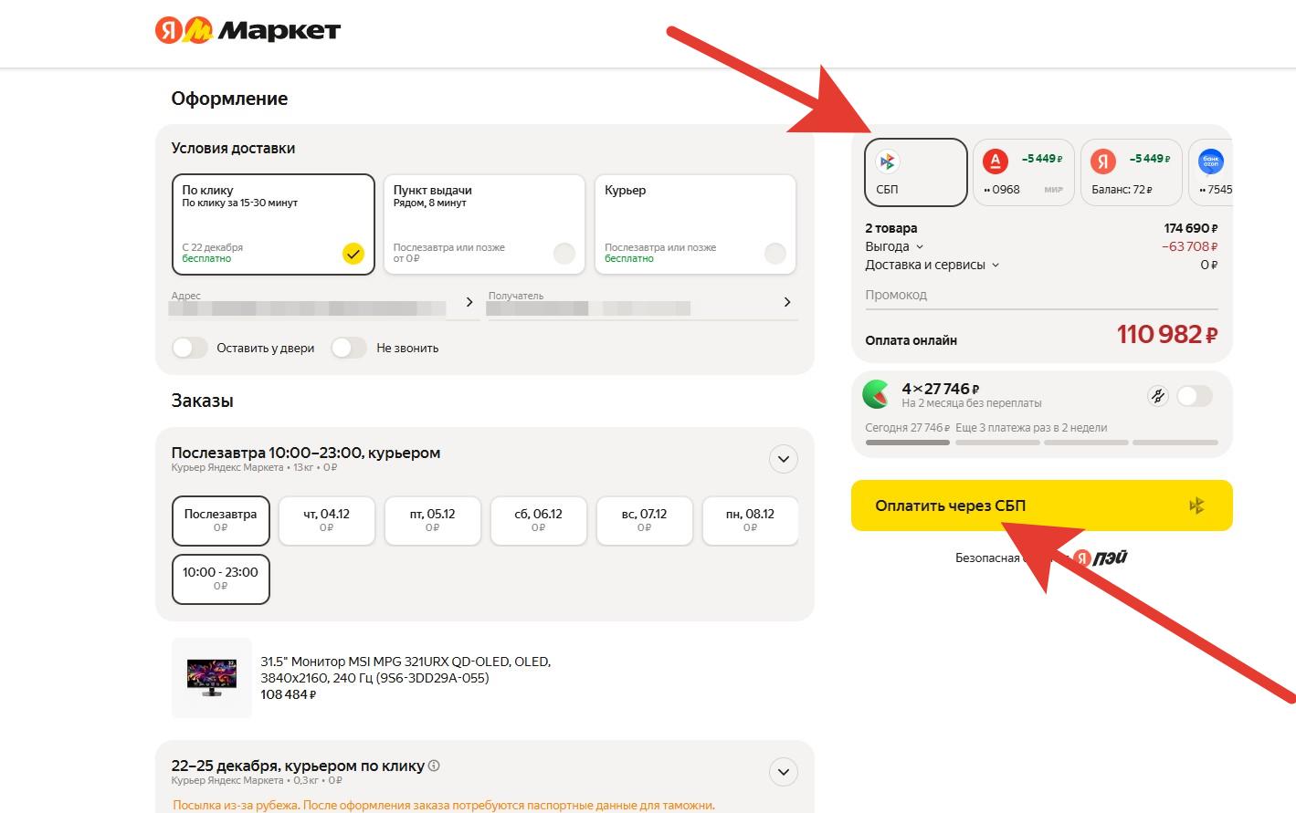
Task: Click the green watermelon Split icon
Action: pyautogui.click(x=877, y=394)
